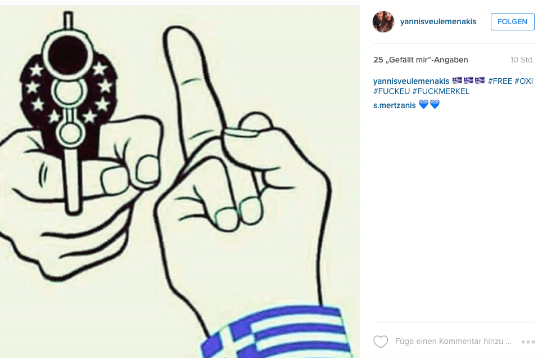Viewport: 547px width, 358px height.
Task: Open the #FUCKEU hashtag link
Action: click(391, 92)
